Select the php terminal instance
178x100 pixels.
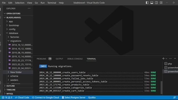[x=170, y=64]
